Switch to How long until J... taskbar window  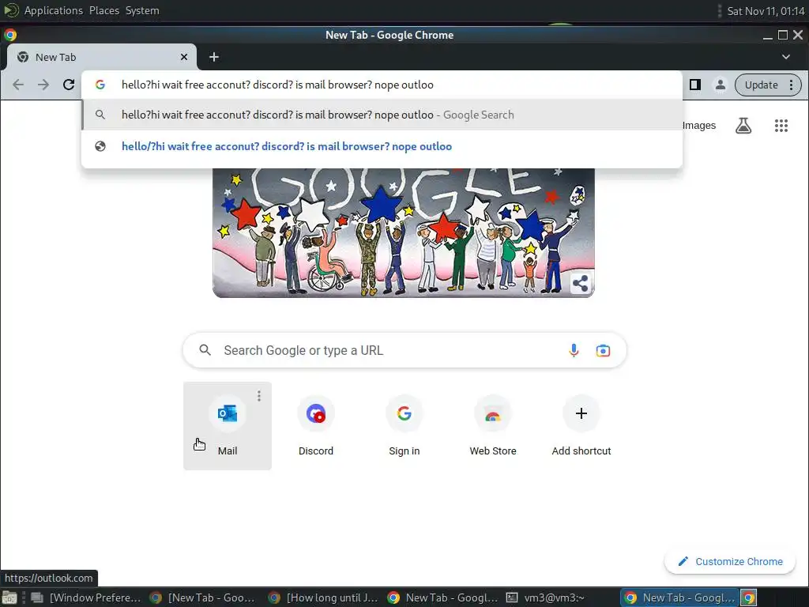point(324,598)
